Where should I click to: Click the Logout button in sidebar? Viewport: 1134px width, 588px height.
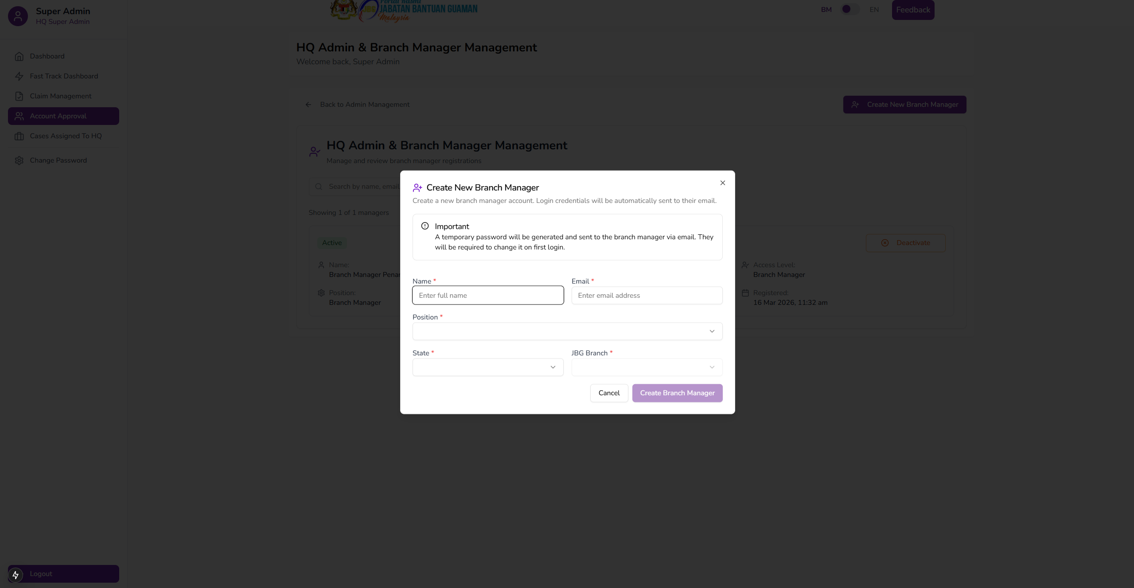tap(63, 574)
